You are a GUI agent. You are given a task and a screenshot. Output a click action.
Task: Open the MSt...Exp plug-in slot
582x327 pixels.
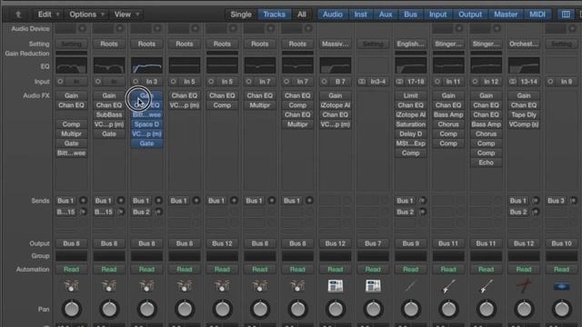[x=410, y=144]
